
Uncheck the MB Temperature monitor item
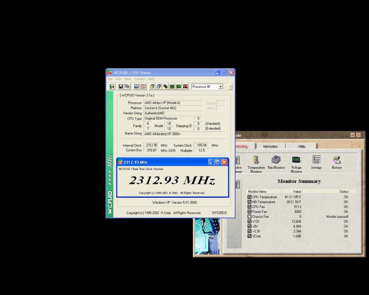(249, 202)
